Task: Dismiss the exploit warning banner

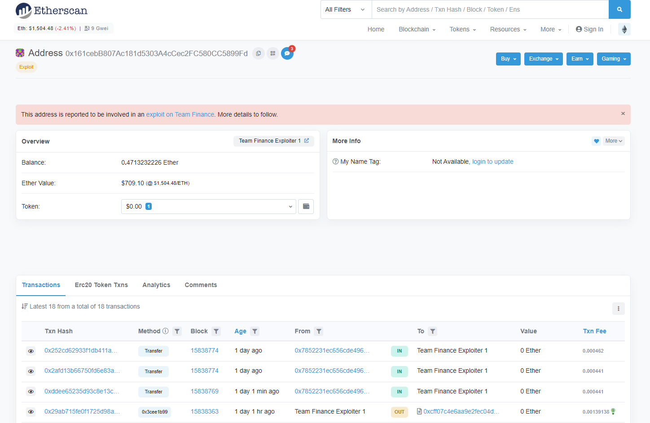Action: tap(623, 113)
